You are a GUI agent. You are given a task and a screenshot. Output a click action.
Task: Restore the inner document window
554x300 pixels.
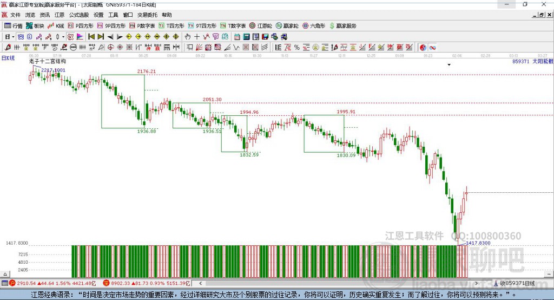[x=541, y=15]
